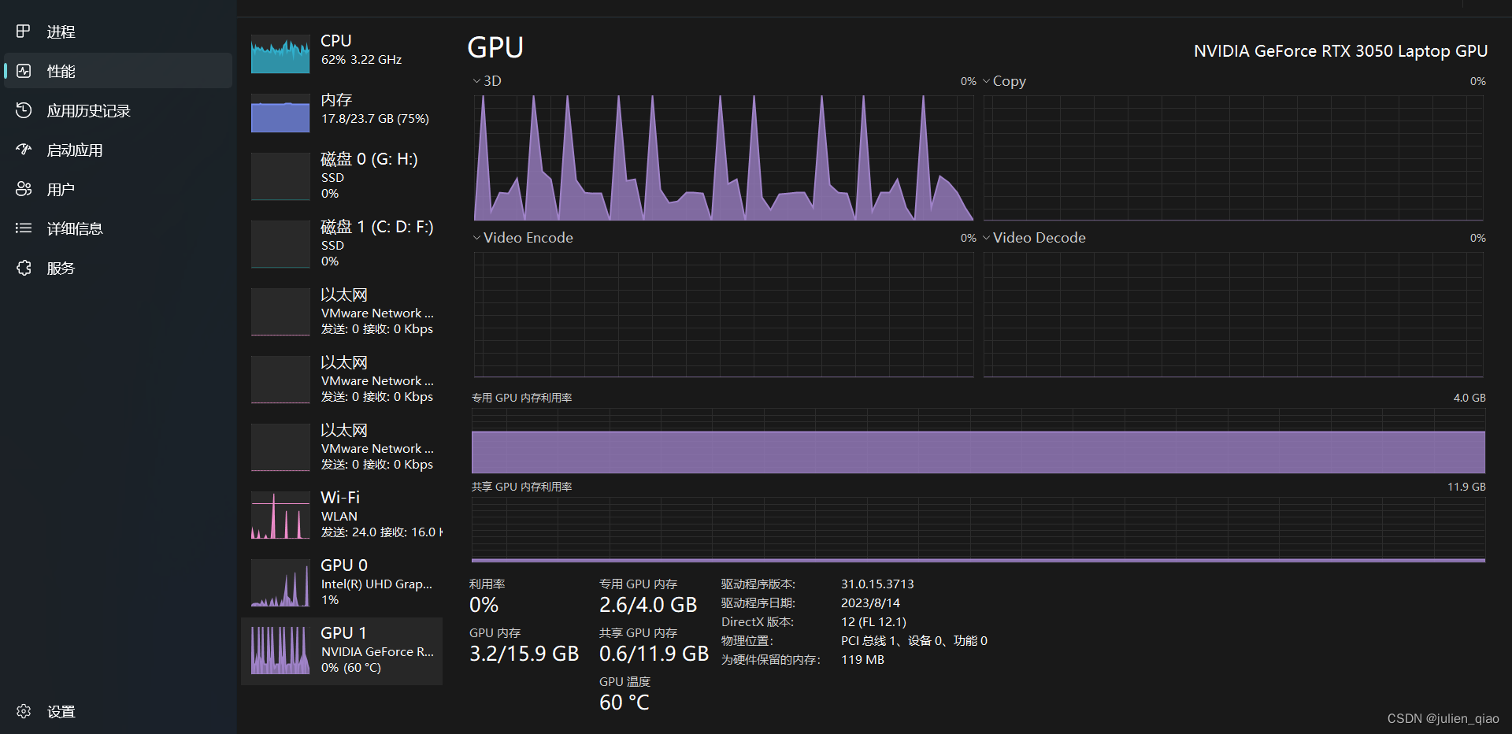Image resolution: width=1512 pixels, height=734 pixels.
Task: Click the NVIDIA GeForce RTX 3050 Laptop GPU title
Action: [1340, 51]
